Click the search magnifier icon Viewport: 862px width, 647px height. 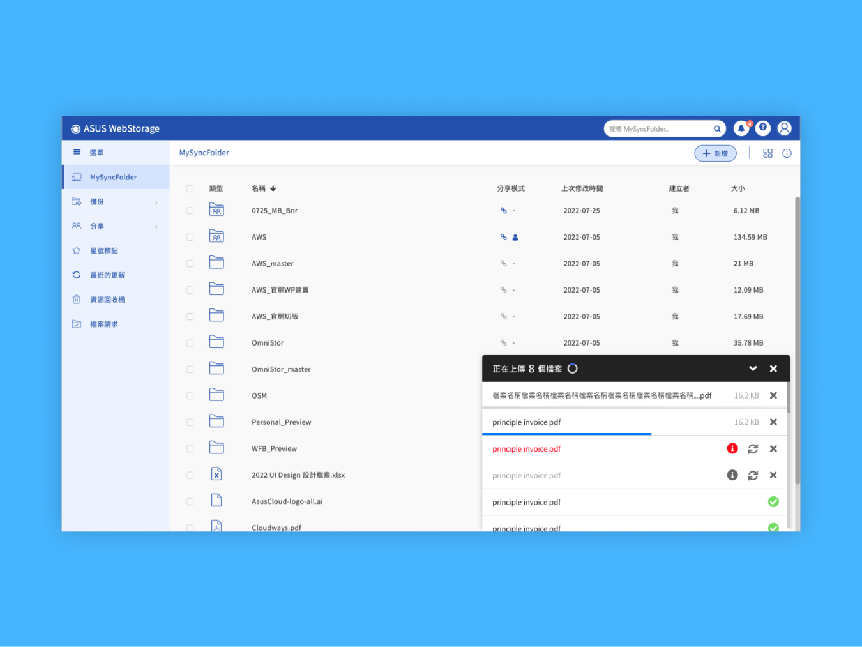[x=717, y=129]
